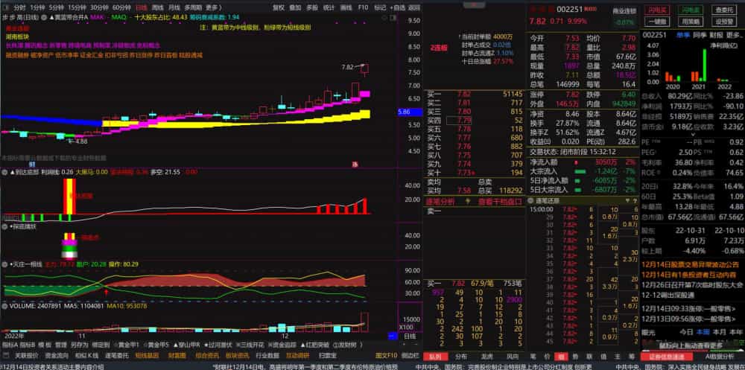Click the small icon left of 关联报价
The width and height of the screenshot is (745, 370).
7,355
